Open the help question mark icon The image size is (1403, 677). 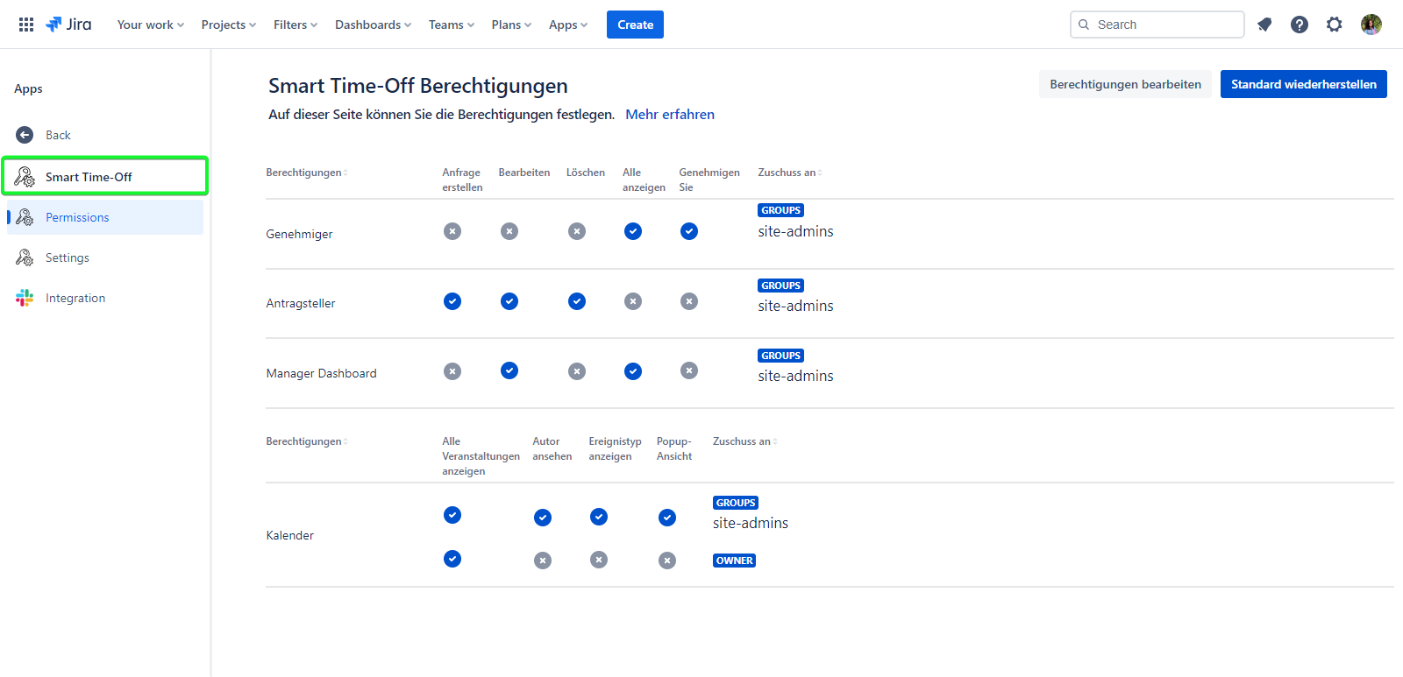1300,25
